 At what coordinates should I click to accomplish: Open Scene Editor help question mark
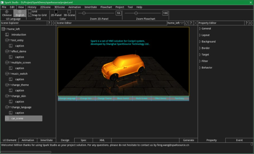point(191,23)
